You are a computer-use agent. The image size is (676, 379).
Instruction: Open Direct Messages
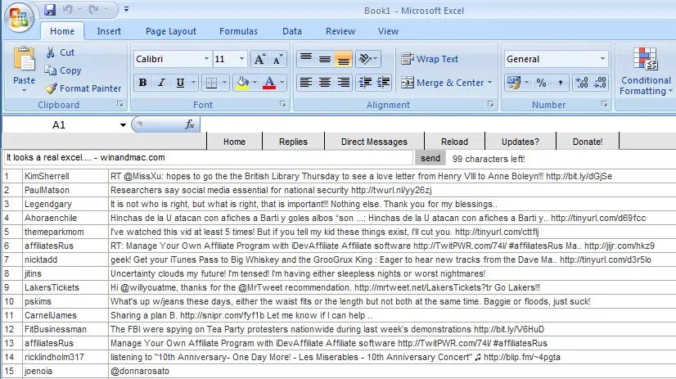click(x=374, y=142)
